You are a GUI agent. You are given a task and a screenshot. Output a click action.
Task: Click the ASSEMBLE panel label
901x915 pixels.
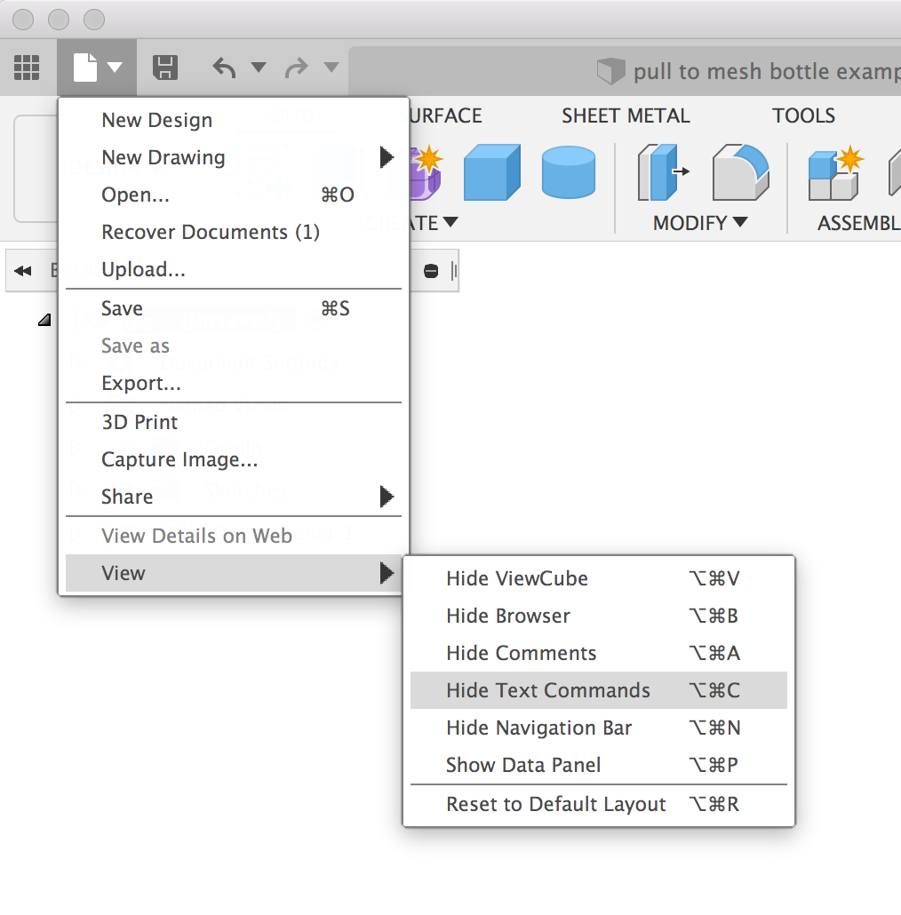click(x=858, y=223)
